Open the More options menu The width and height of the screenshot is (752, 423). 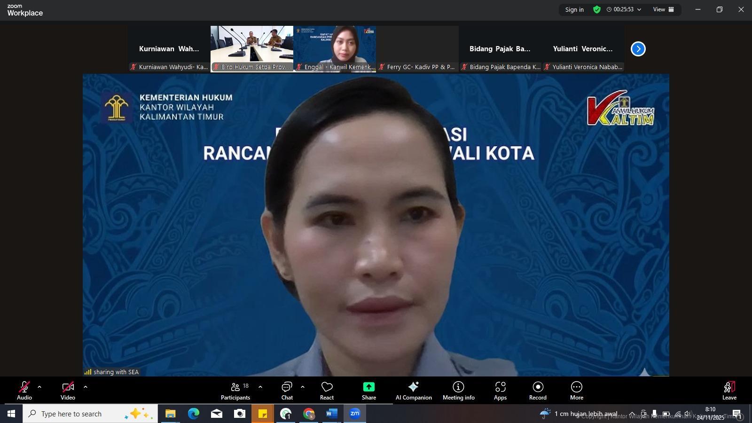[577, 390]
